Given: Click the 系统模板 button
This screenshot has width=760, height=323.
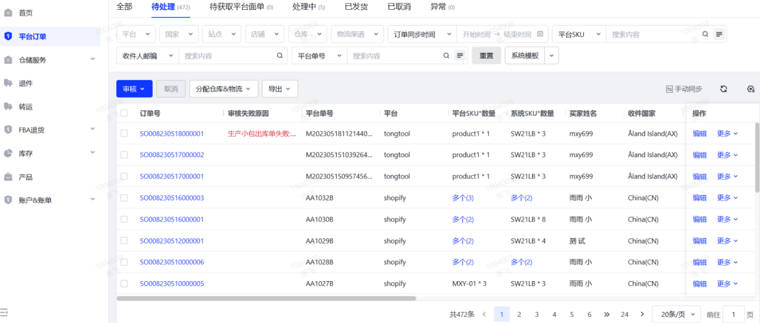Looking at the screenshot, I should (x=525, y=55).
